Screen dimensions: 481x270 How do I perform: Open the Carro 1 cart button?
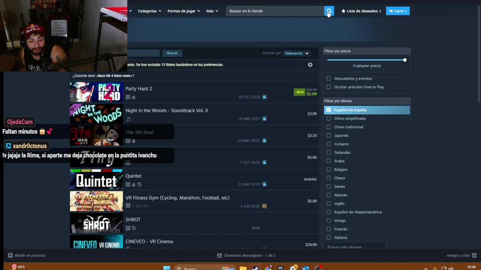tap(398, 11)
